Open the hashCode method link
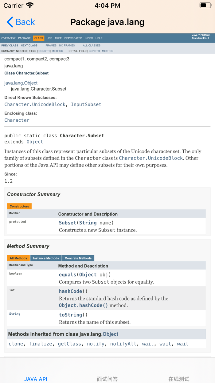The width and height of the screenshot is (215, 383). pyautogui.click(x=71, y=291)
